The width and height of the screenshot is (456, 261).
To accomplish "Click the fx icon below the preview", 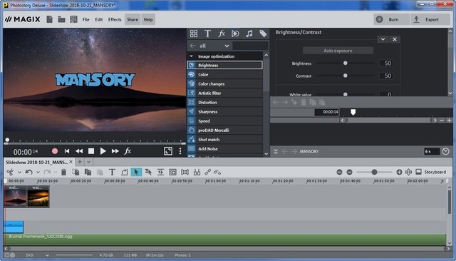I will pyautogui.click(x=128, y=150).
